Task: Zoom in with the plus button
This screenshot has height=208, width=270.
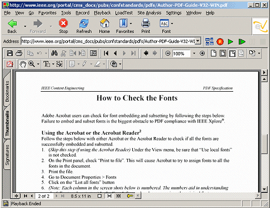Action: coord(202,54)
